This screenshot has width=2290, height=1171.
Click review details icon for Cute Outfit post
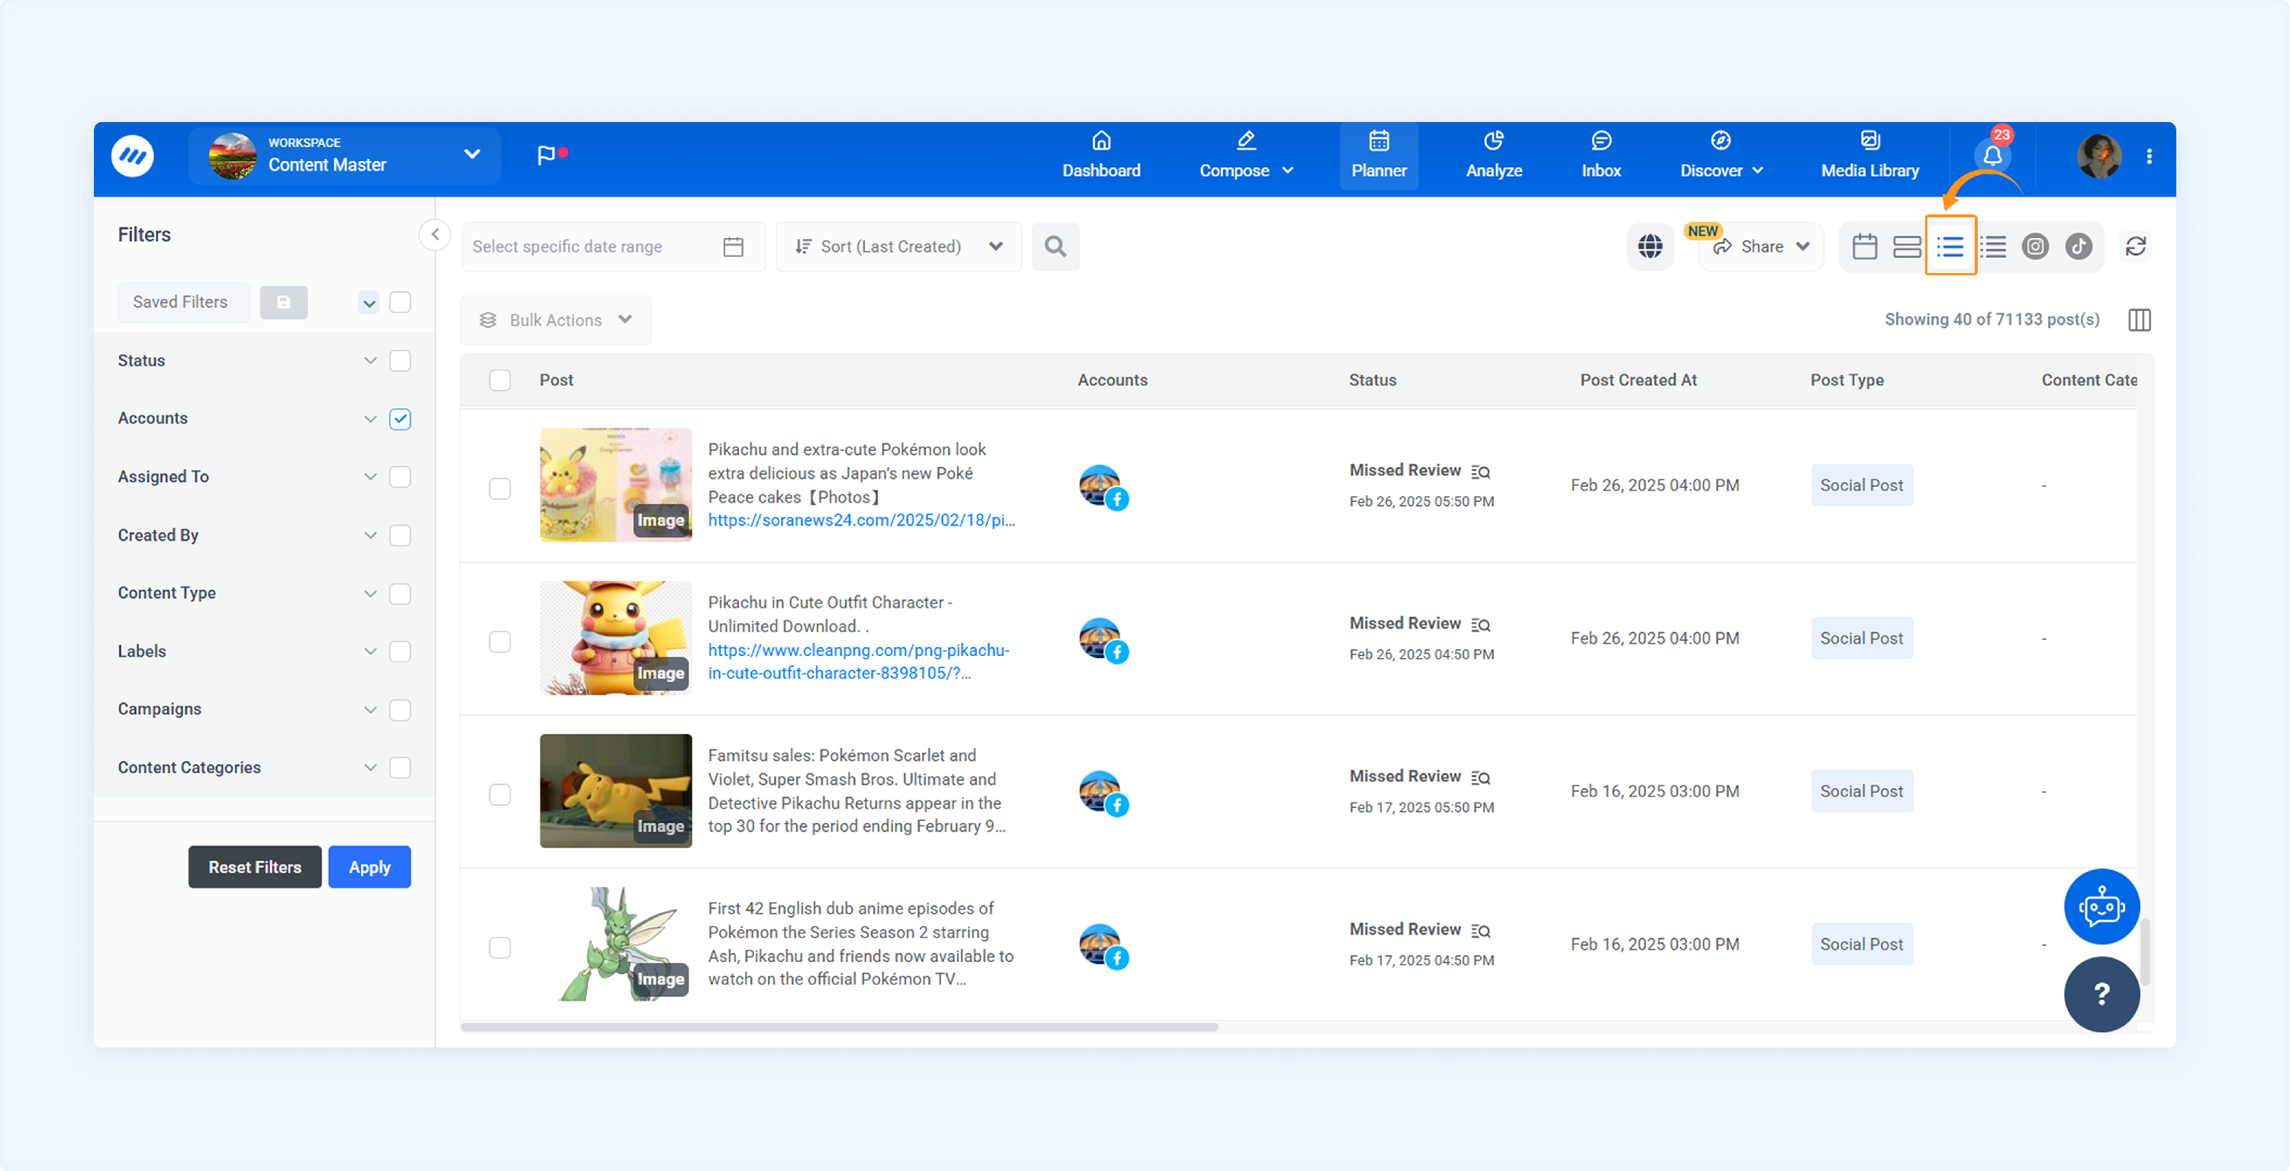coord(1480,624)
